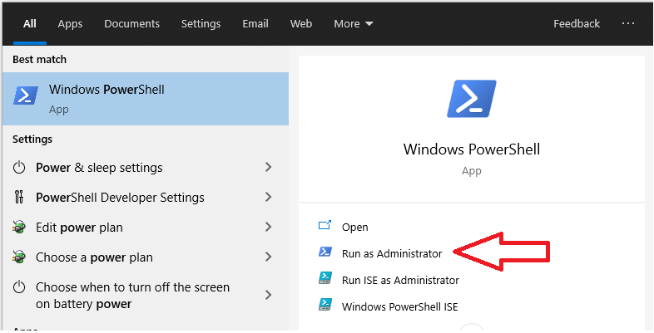
Task: Click the Windows PowerShell ISE icon
Action: (x=325, y=304)
